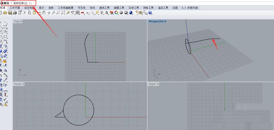
Task: Click the color wheel object properties icon
Action: coord(116,13)
